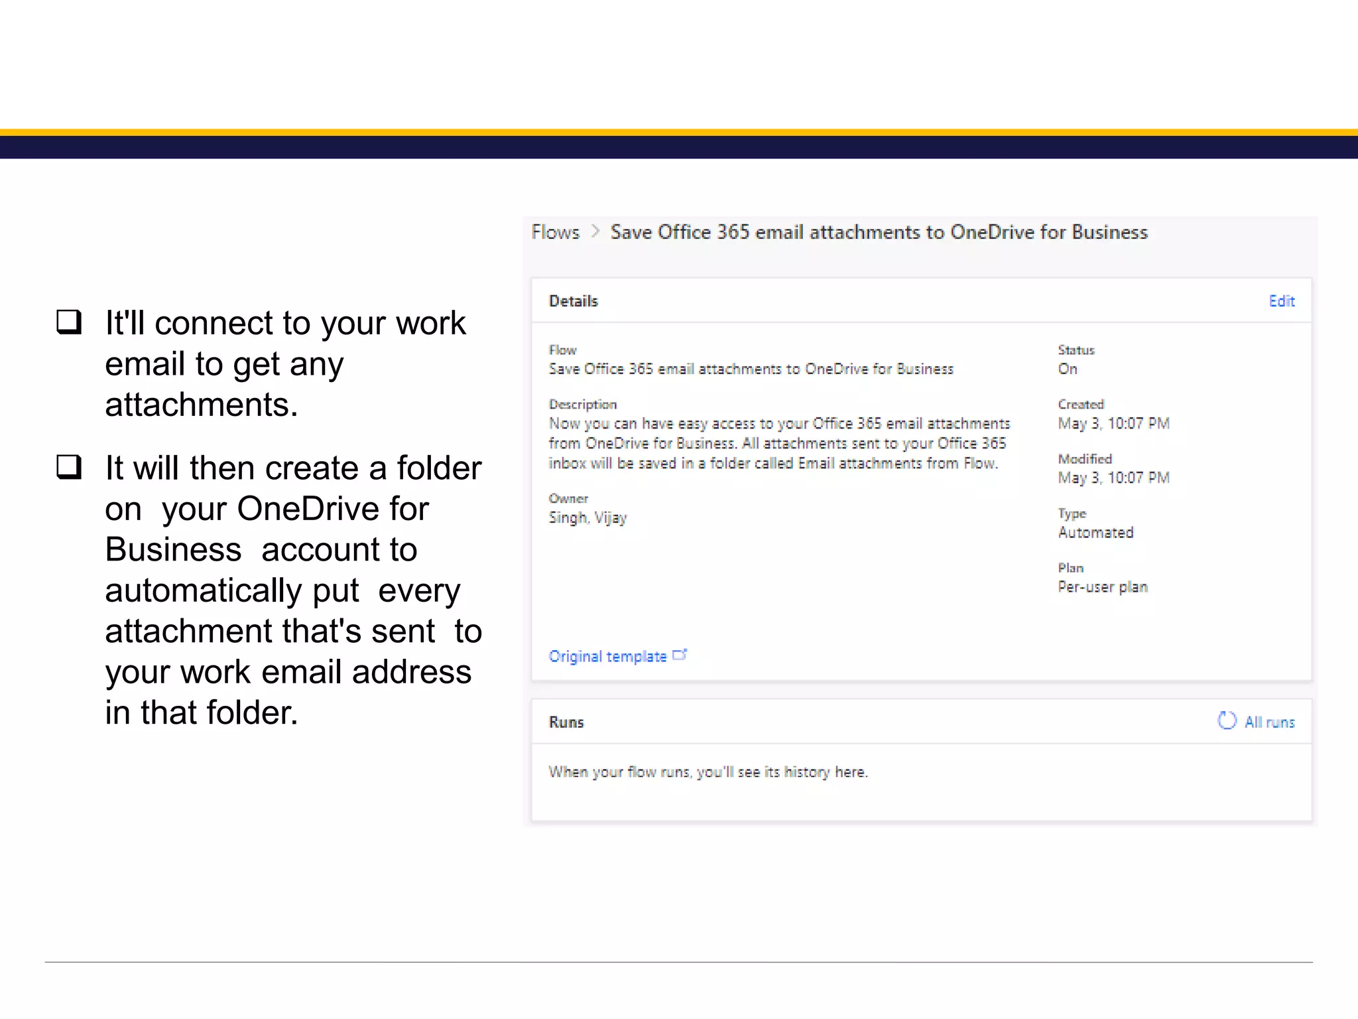Click the All runs link
Image resolution: width=1358 pixels, height=1019 pixels.
tap(1269, 722)
